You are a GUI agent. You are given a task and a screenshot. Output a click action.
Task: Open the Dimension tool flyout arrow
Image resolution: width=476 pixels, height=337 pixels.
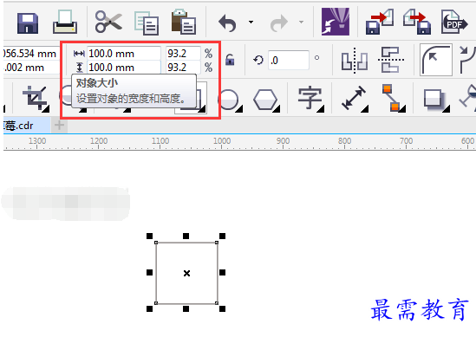pos(365,109)
